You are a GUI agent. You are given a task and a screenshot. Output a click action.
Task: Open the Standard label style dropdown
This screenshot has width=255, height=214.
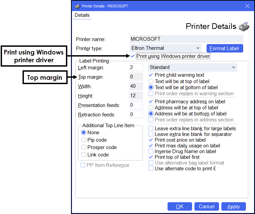tap(233, 67)
